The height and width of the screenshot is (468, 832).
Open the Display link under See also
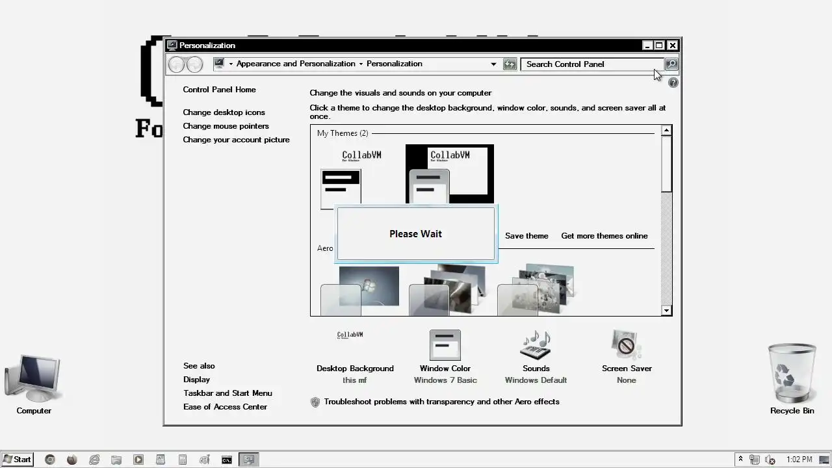point(196,380)
